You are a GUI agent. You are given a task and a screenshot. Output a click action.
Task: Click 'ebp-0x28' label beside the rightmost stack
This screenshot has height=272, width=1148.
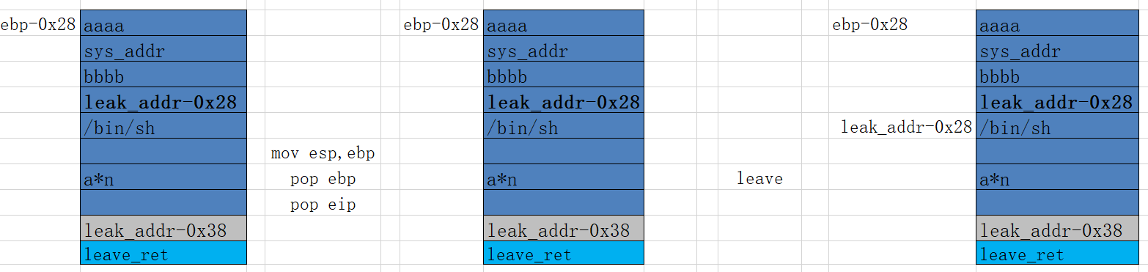click(869, 24)
